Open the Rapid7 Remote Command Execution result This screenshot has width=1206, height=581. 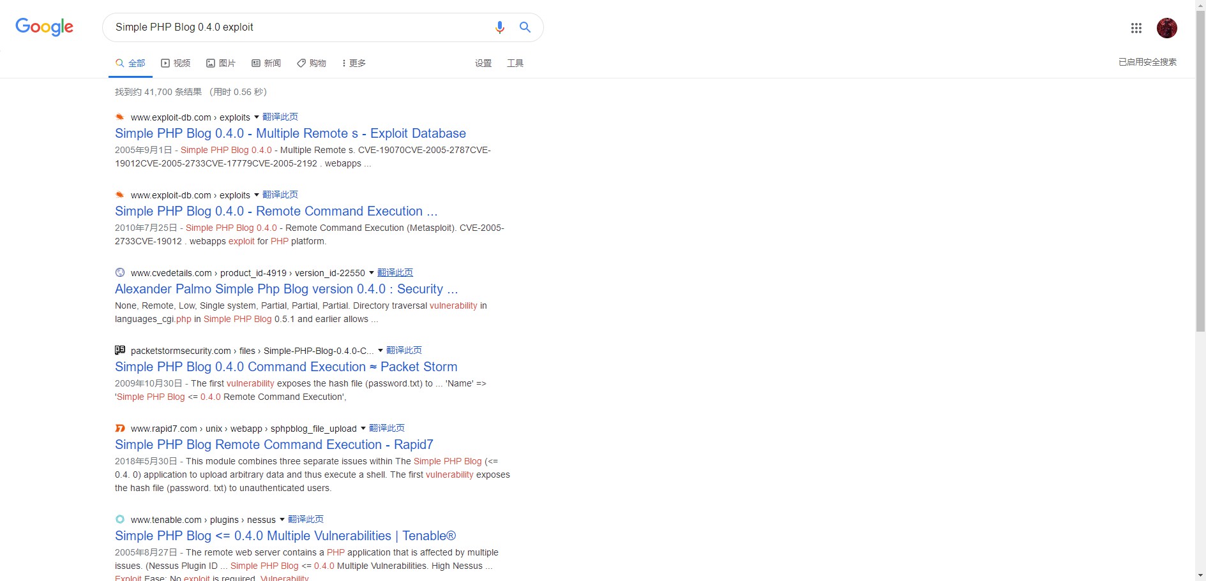tap(274, 445)
